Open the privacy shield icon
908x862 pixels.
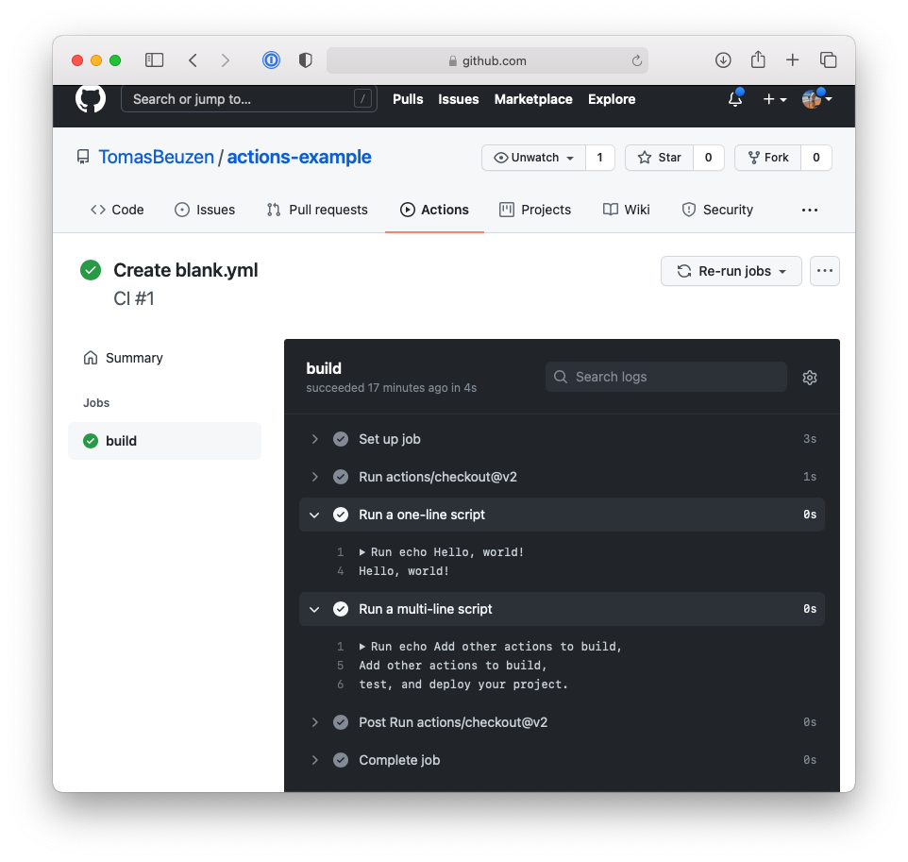pyautogui.click(x=305, y=60)
